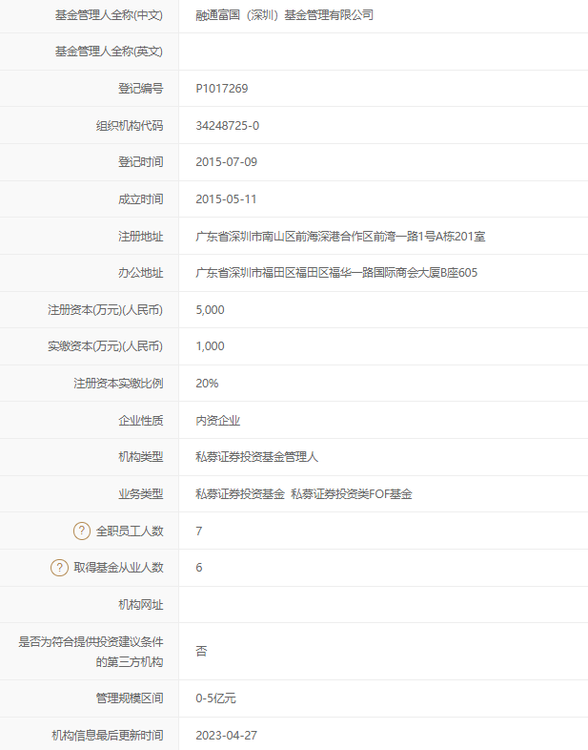The image size is (588, 750).
Task: Click the label 注册资本(万元)(人民币)
Action: (105, 310)
